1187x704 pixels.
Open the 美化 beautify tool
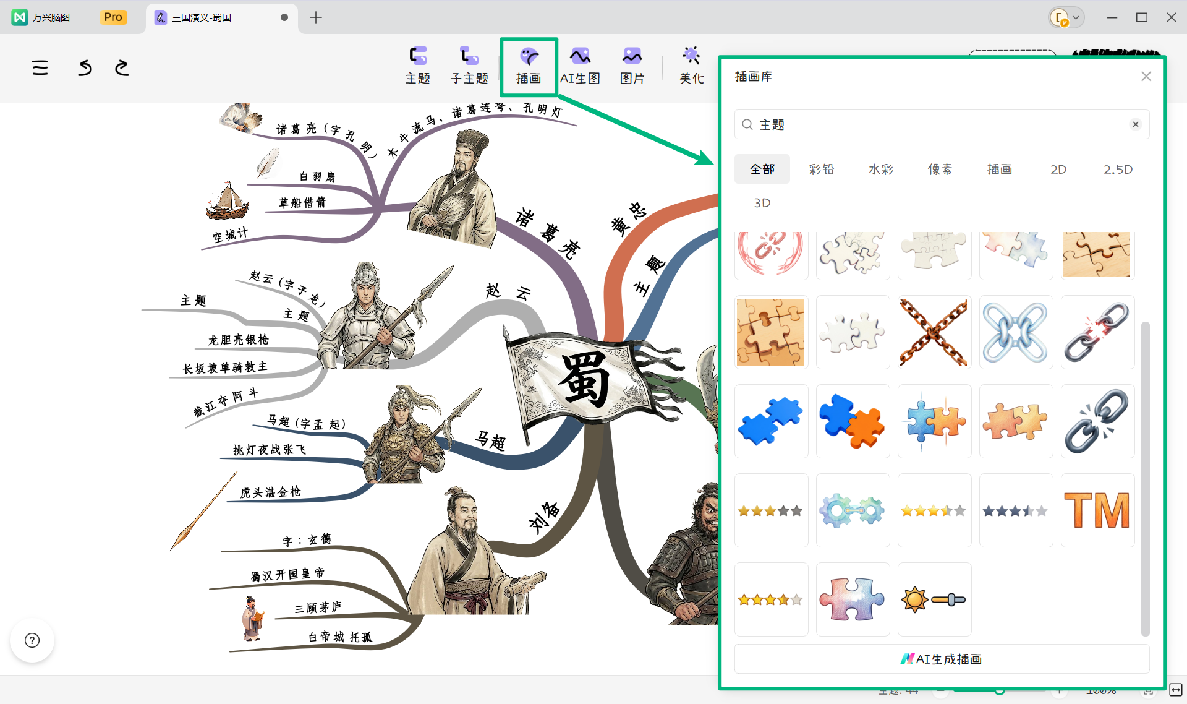point(691,66)
